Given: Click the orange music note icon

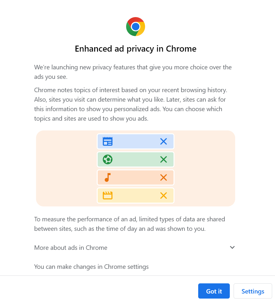Looking at the screenshot, I should [107, 177].
